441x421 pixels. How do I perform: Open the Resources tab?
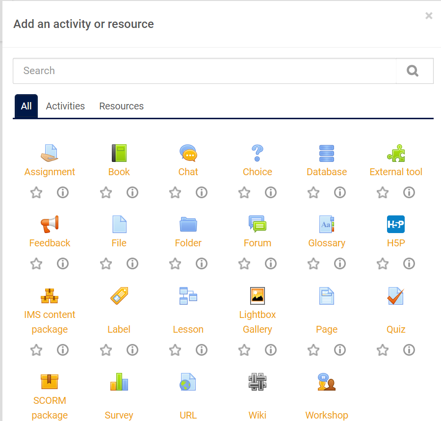pyautogui.click(x=122, y=106)
